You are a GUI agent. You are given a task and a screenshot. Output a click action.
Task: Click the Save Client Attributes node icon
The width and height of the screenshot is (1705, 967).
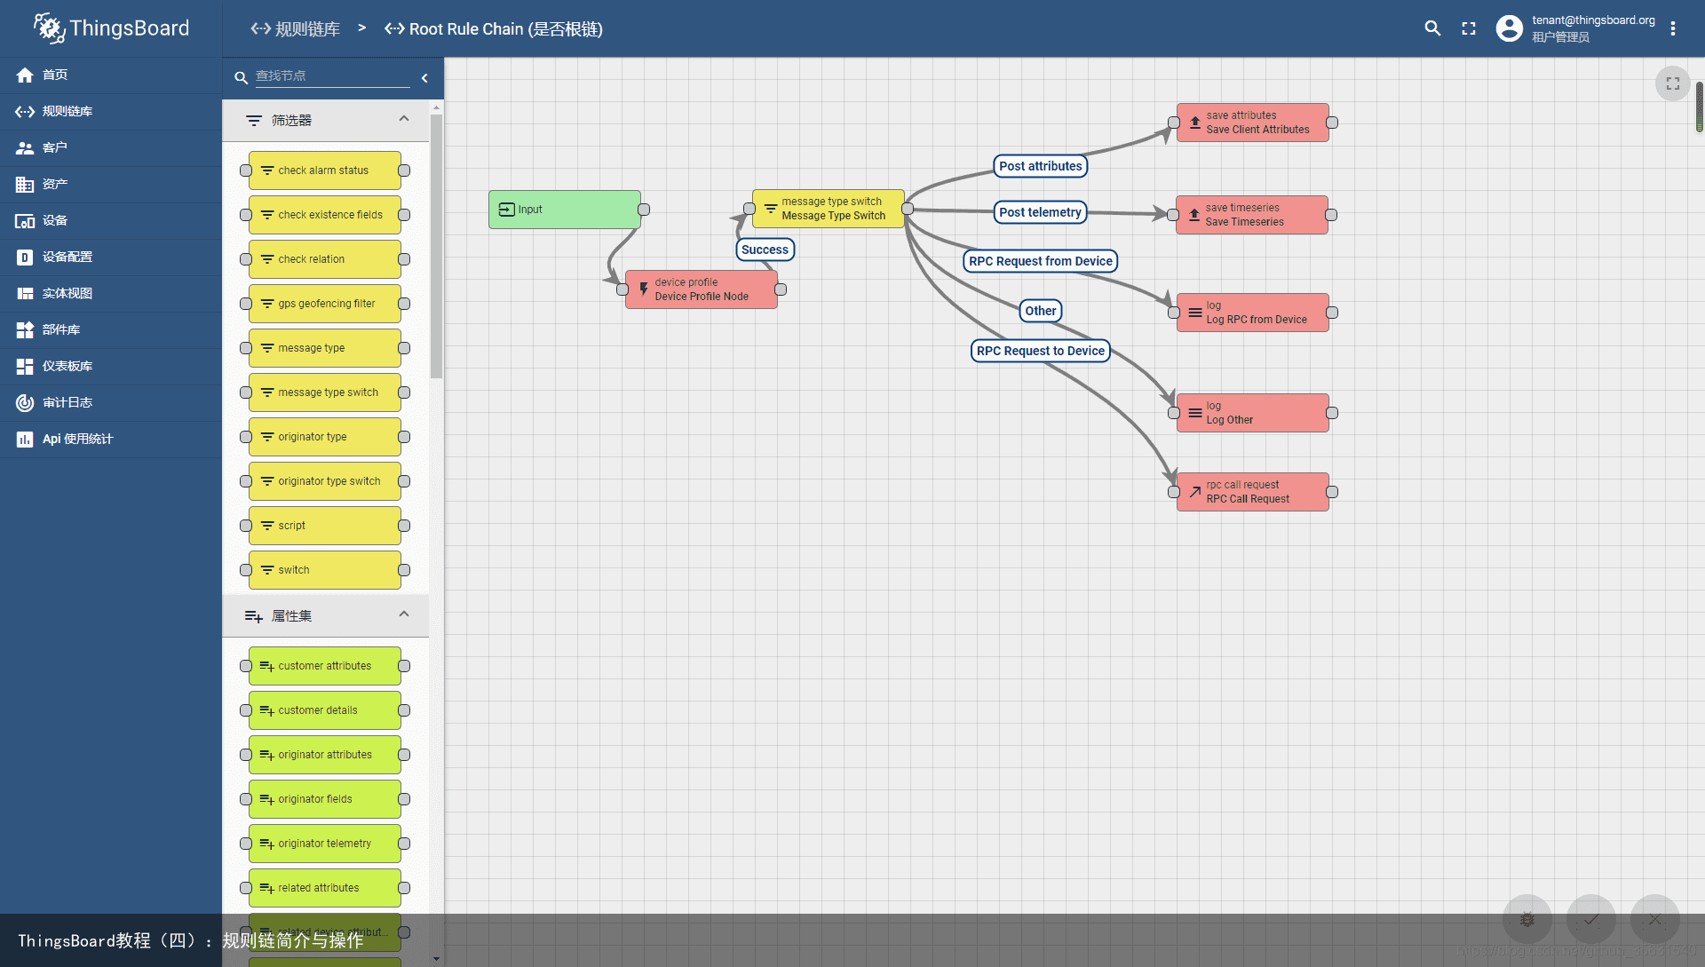[1195, 122]
